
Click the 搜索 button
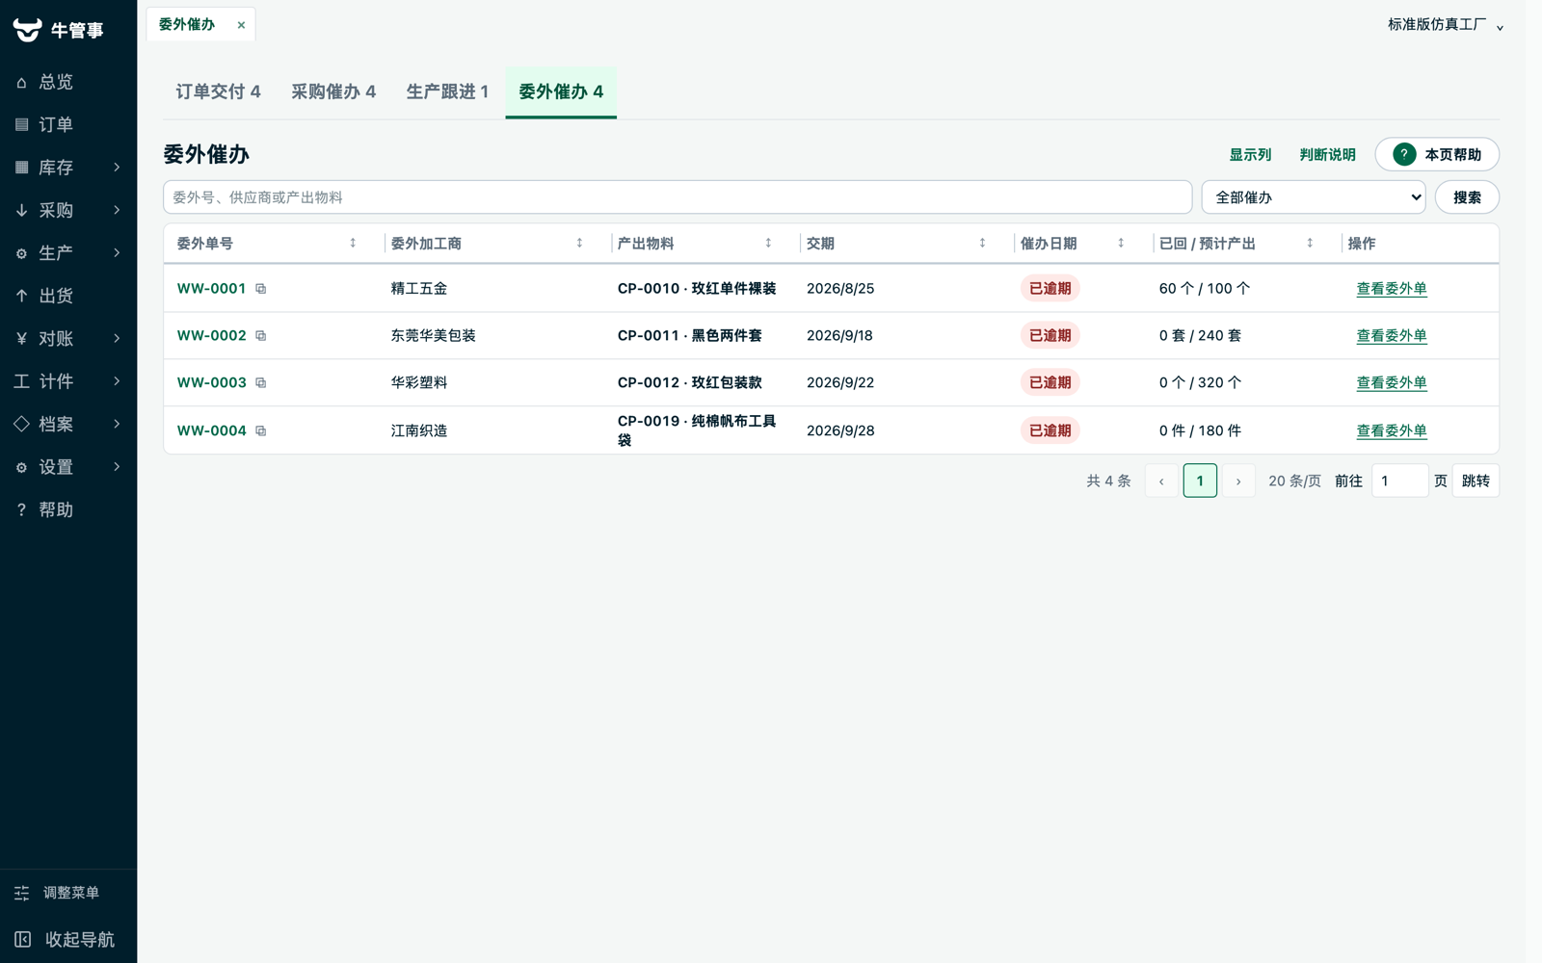pos(1467,197)
